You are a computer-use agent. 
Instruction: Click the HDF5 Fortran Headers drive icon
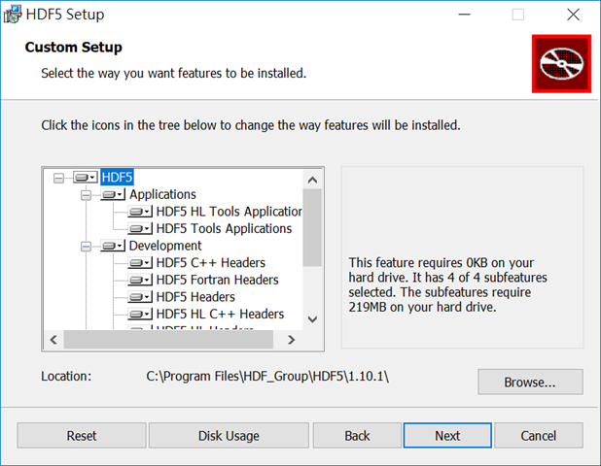coord(140,280)
